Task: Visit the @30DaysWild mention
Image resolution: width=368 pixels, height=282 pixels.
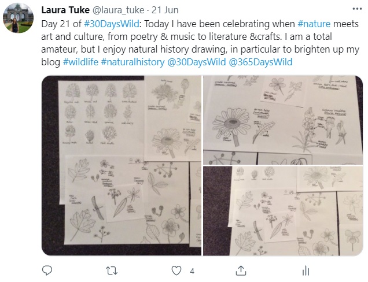Action: [x=196, y=62]
